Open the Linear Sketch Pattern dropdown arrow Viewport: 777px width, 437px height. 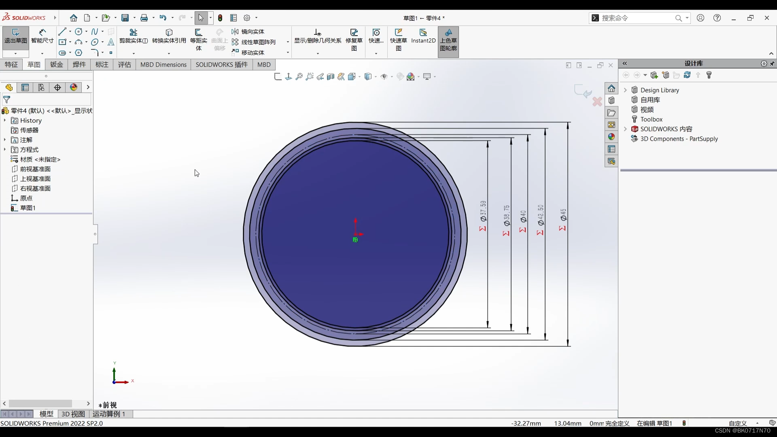[x=288, y=42]
